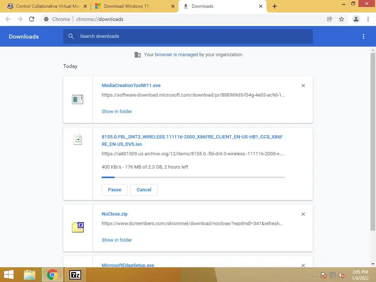Close the Downloads tab
376x282 pixels.
point(261,6)
